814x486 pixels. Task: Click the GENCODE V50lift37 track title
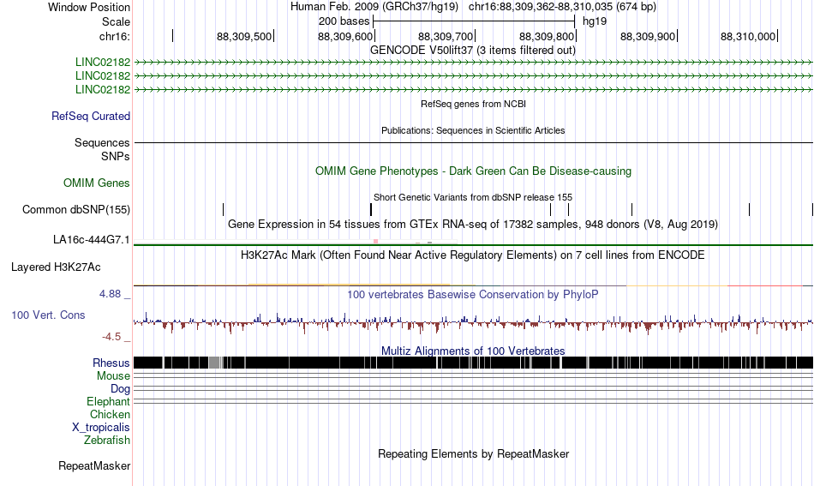point(472,51)
